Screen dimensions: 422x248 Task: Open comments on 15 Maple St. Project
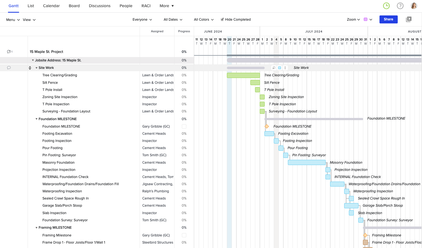pos(9,52)
